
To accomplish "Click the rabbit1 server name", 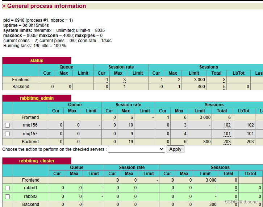I will (30, 188).
